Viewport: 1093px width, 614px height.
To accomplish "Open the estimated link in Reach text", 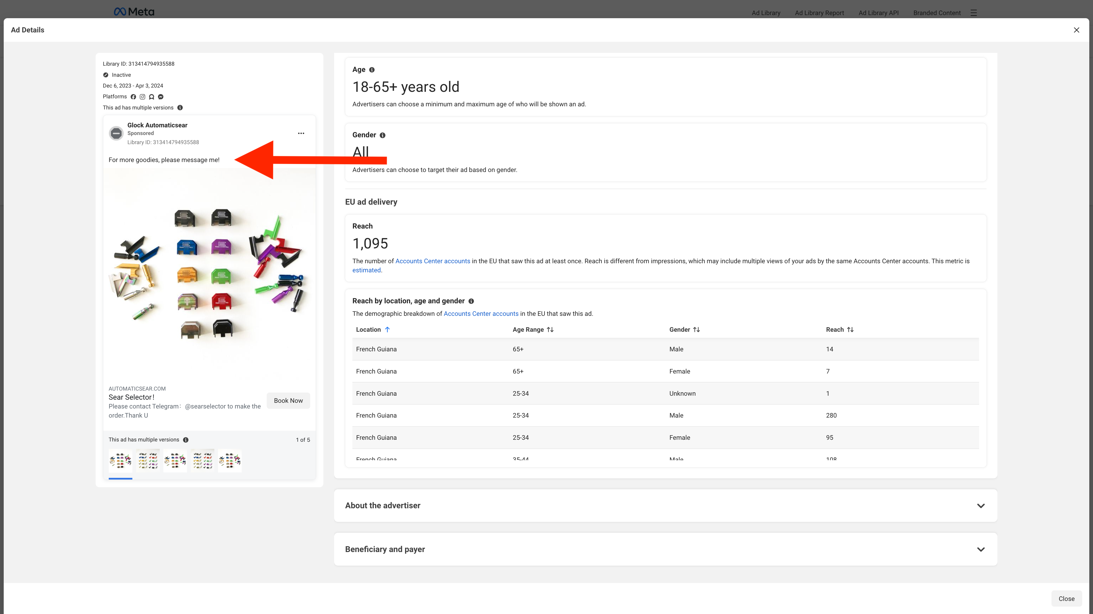I will pos(367,270).
